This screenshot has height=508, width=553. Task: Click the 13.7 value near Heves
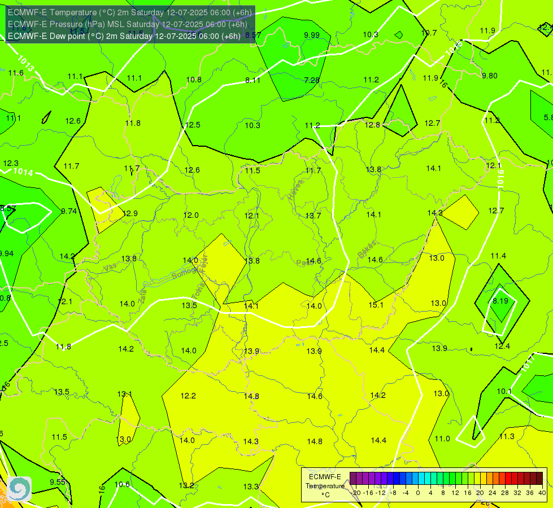point(313,216)
